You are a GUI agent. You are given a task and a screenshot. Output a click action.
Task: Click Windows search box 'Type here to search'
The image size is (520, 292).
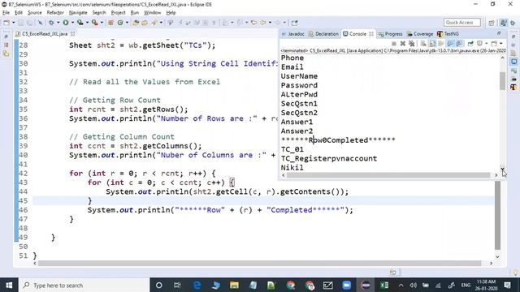84,285
